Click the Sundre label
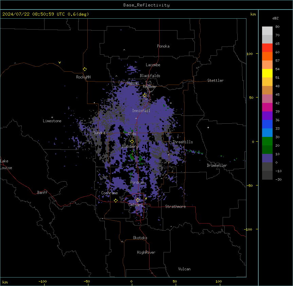The width and height of the screenshot is (293, 286). pyautogui.click(x=99, y=133)
